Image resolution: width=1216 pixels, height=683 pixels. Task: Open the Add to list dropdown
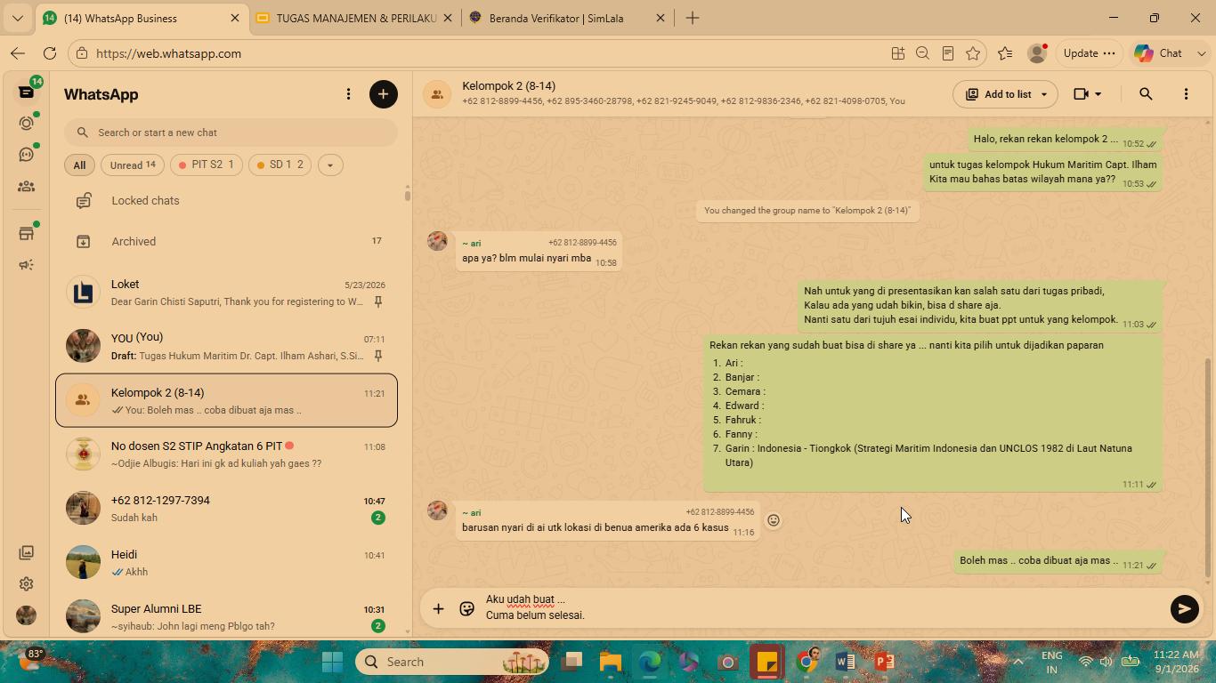[1005, 94]
